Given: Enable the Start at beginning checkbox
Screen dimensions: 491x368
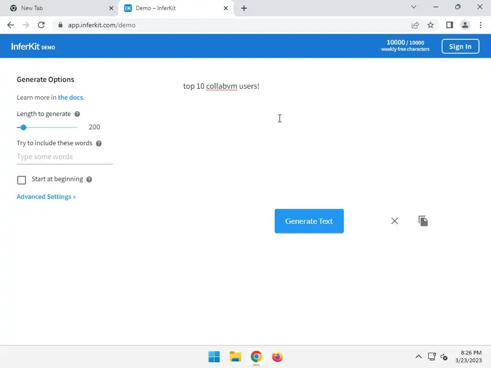Looking at the screenshot, I should point(22,180).
